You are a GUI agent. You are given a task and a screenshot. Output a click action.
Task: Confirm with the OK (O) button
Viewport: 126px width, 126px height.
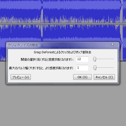82,77
